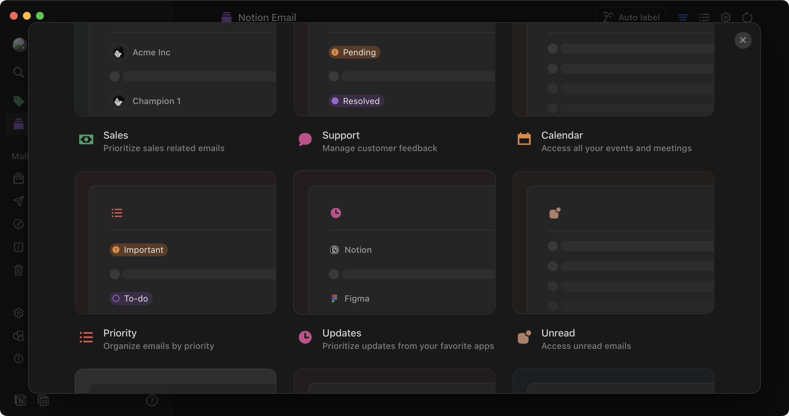Image resolution: width=789 pixels, height=416 pixels.
Task: Open view settings gear in top toolbar
Action: pos(725,17)
